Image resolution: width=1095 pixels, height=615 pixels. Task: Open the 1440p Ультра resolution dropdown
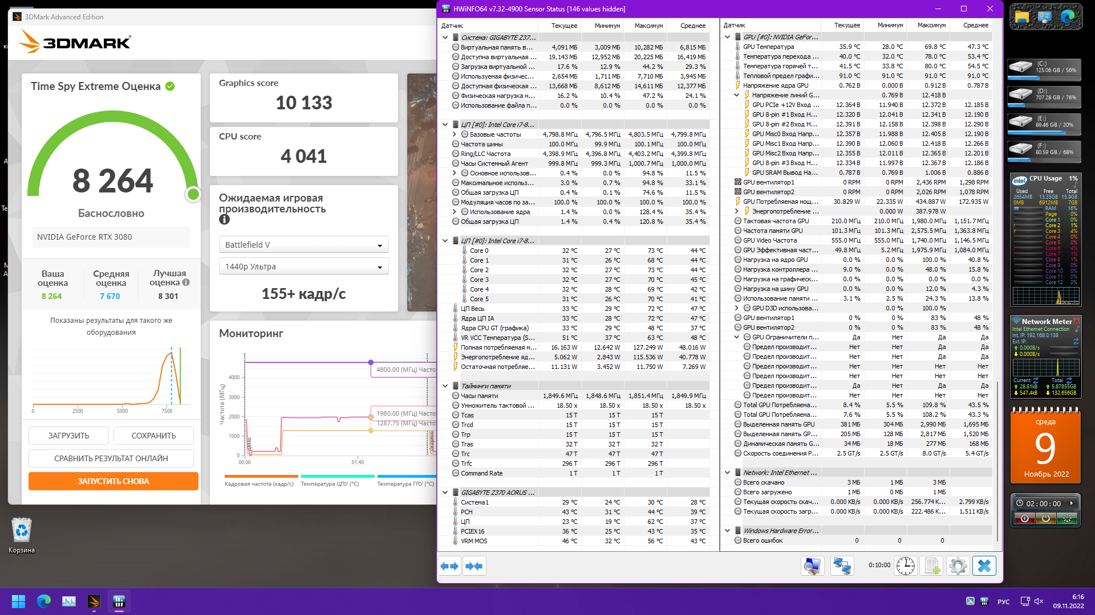click(x=303, y=266)
